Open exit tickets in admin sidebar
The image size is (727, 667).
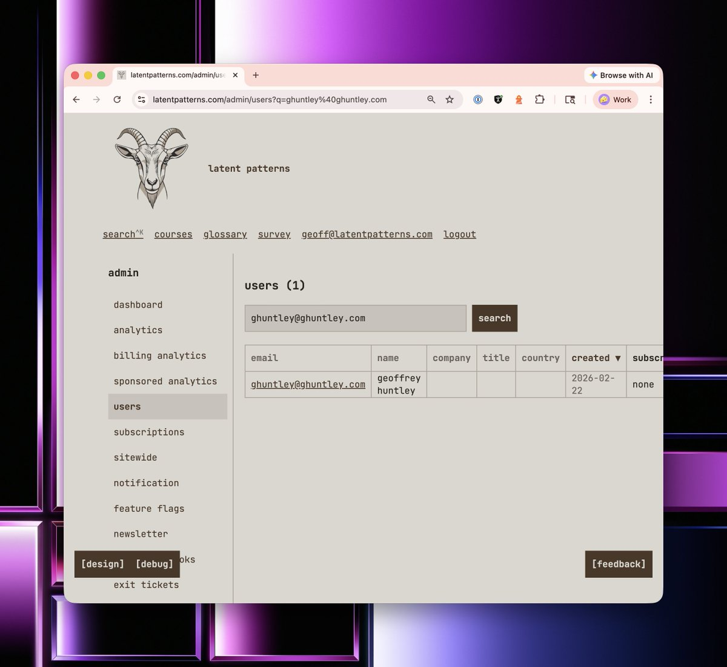click(167, 585)
